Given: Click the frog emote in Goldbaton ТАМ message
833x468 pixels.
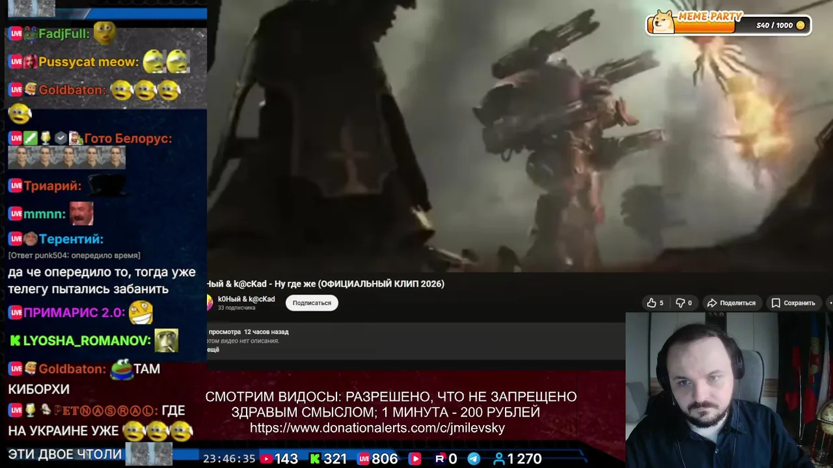Looking at the screenshot, I should [x=121, y=369].
